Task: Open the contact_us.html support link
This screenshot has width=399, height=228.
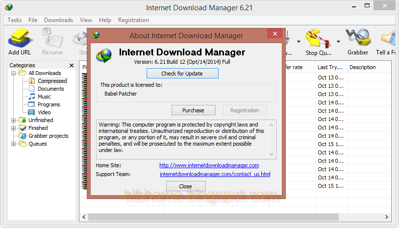Action: click(215, 174)
